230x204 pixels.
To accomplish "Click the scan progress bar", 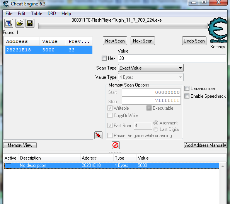I will click(123, 26).
